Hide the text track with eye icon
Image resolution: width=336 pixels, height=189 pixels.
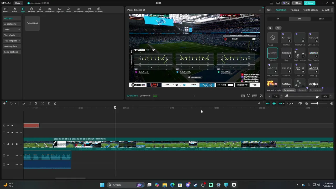coord(12,125)
